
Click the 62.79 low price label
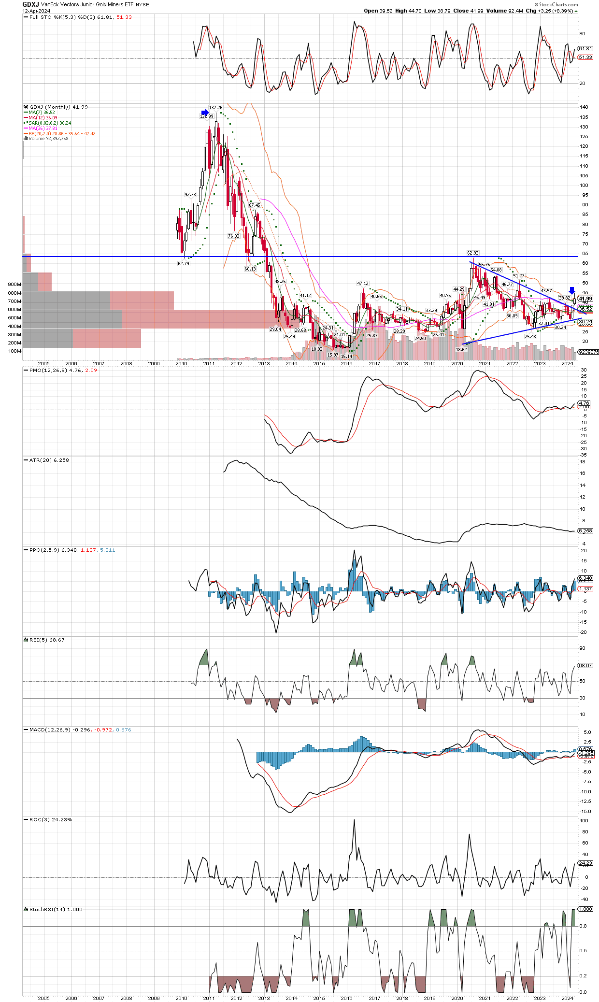[184, 264]
